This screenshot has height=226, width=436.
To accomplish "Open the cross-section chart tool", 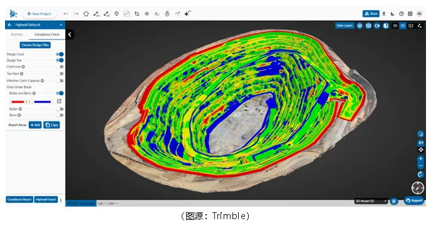I will tap(127, 14).
